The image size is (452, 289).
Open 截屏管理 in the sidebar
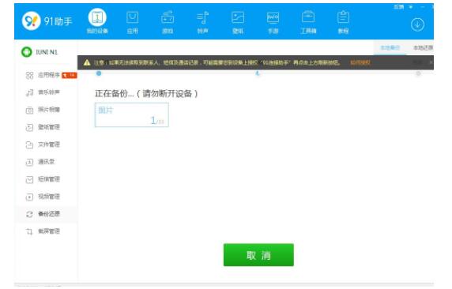click(43, 231)
